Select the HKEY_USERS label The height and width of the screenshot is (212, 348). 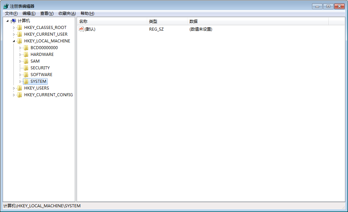[37, 88]
